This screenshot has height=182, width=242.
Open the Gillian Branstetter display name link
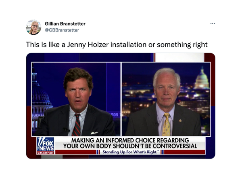click(x=65, y=24)
